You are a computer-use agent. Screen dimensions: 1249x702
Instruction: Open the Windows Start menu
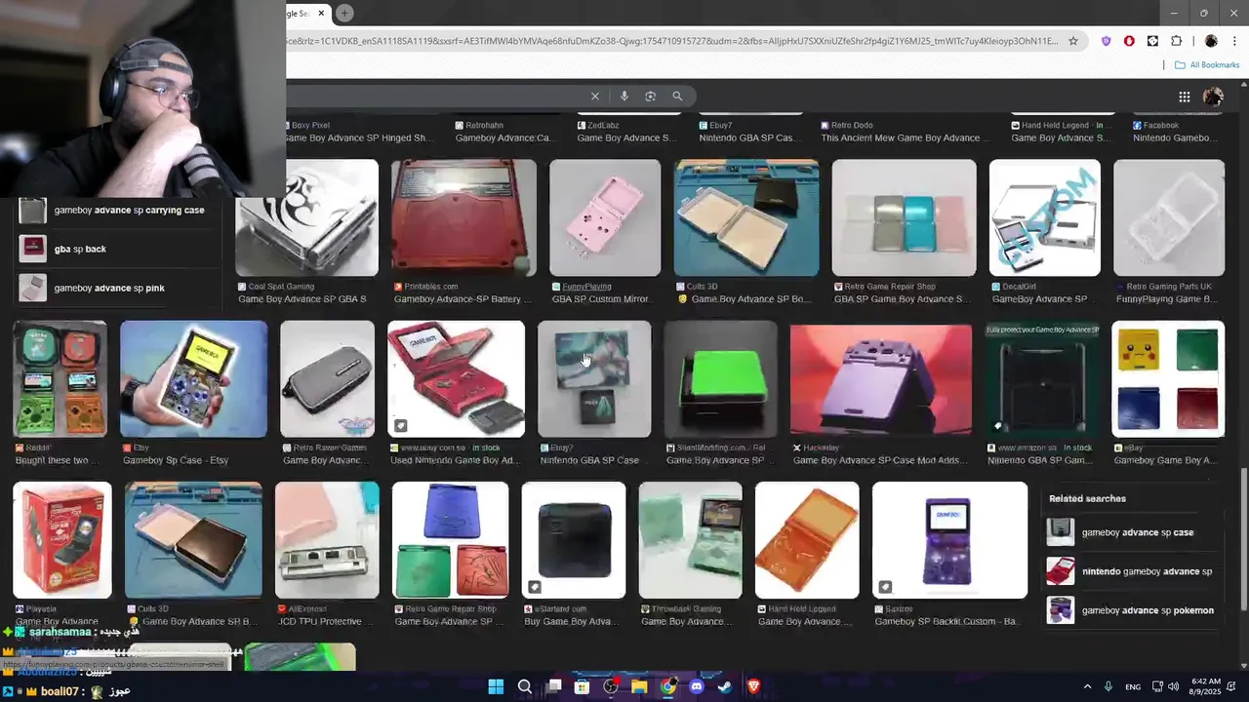496,686
